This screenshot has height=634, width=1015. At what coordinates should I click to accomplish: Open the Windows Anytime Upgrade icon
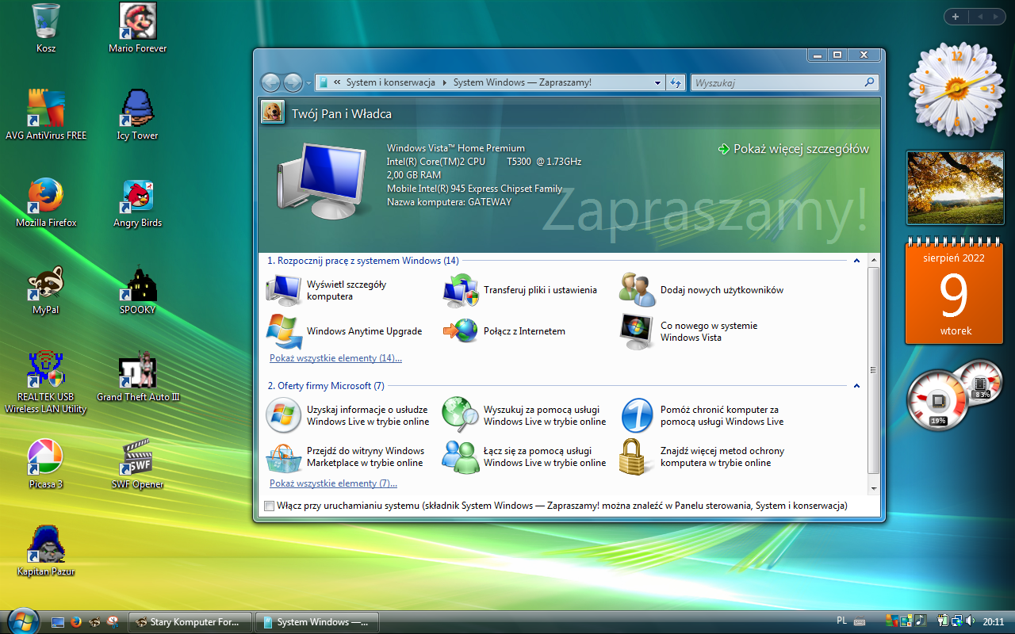(284, 331)
